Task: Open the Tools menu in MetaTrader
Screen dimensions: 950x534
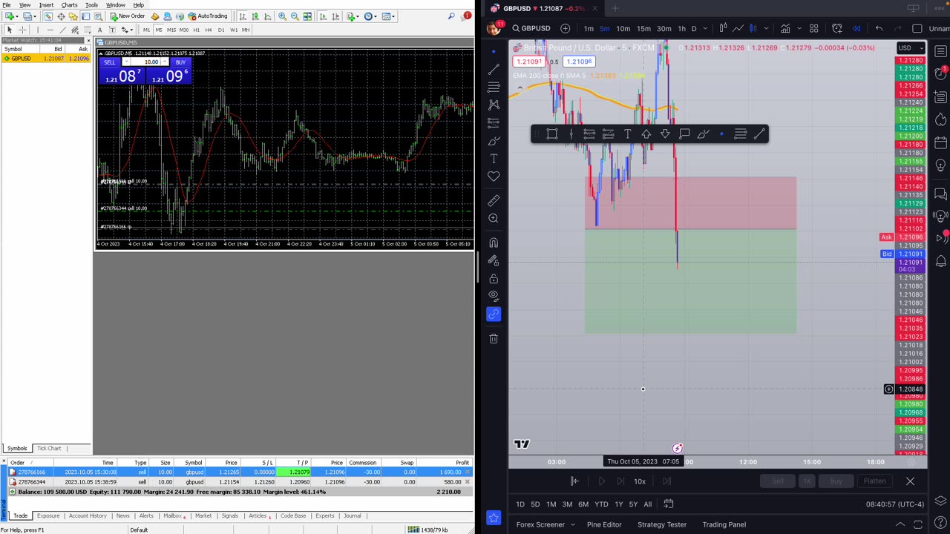Action: pos(91,4)
